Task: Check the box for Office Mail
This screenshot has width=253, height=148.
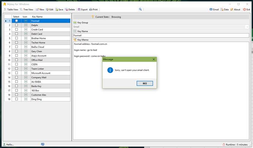Action: (16, 60)
